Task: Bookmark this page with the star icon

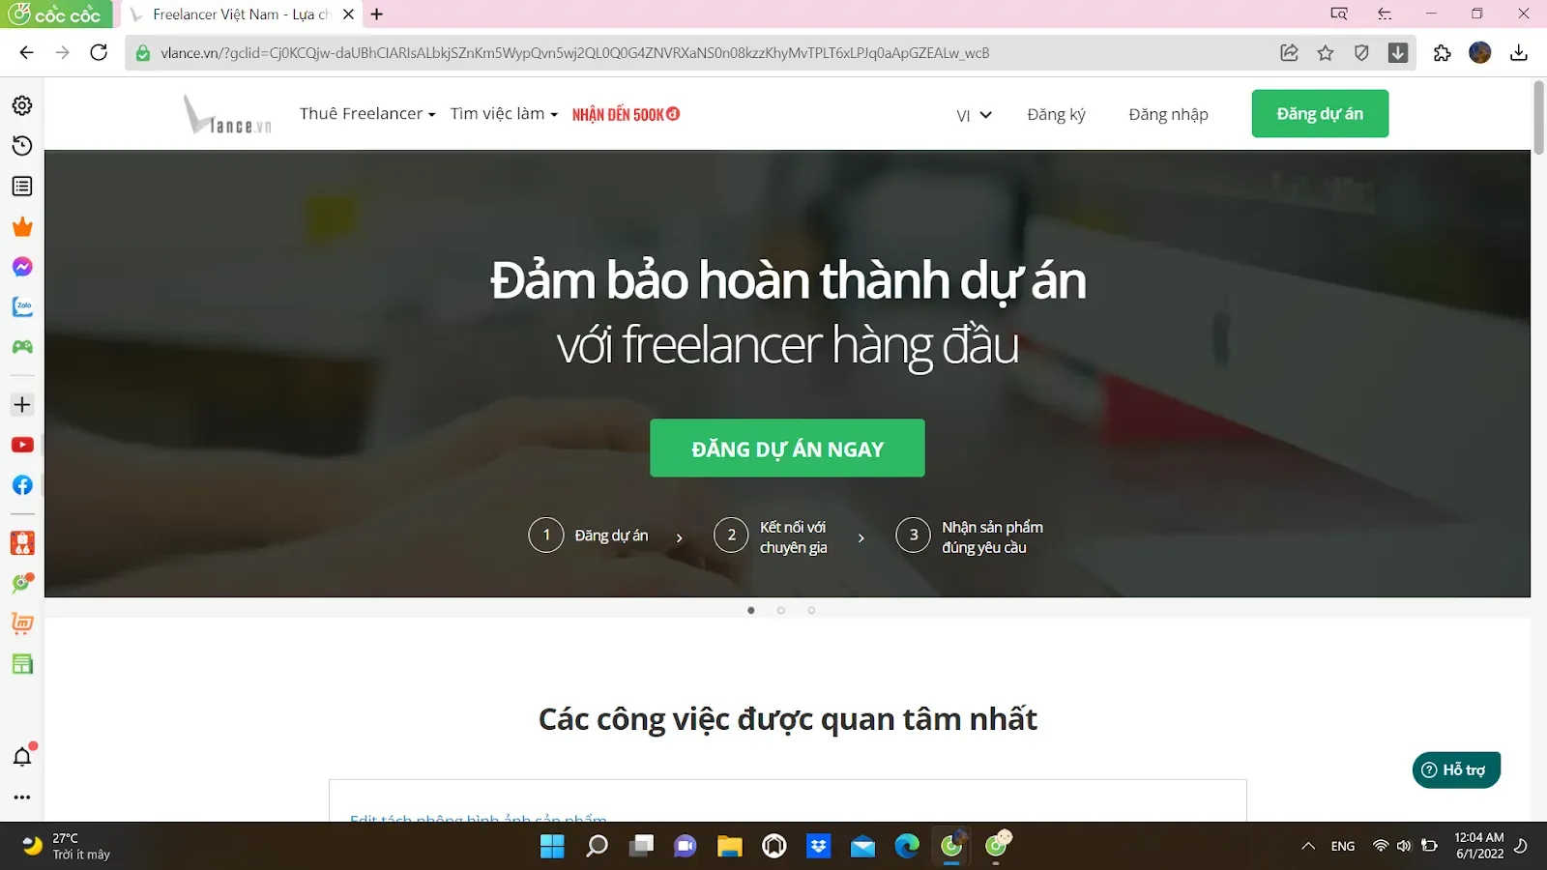Action: click(1325, 53)
